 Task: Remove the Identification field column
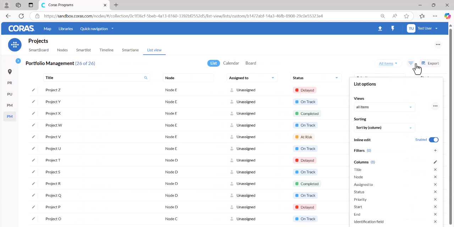[435, 222]
